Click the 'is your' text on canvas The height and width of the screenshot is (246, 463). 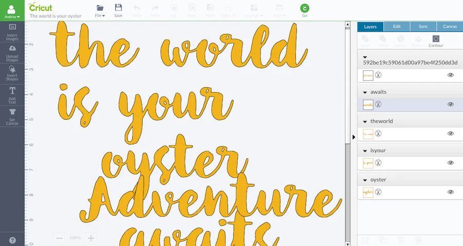pos(146,115)
